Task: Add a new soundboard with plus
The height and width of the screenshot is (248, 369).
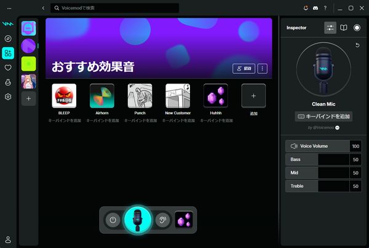Action: click(x=29, y=99)
